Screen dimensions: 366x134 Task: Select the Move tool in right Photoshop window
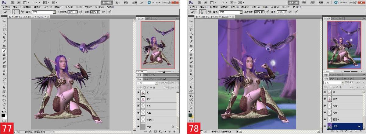[191, 21]
